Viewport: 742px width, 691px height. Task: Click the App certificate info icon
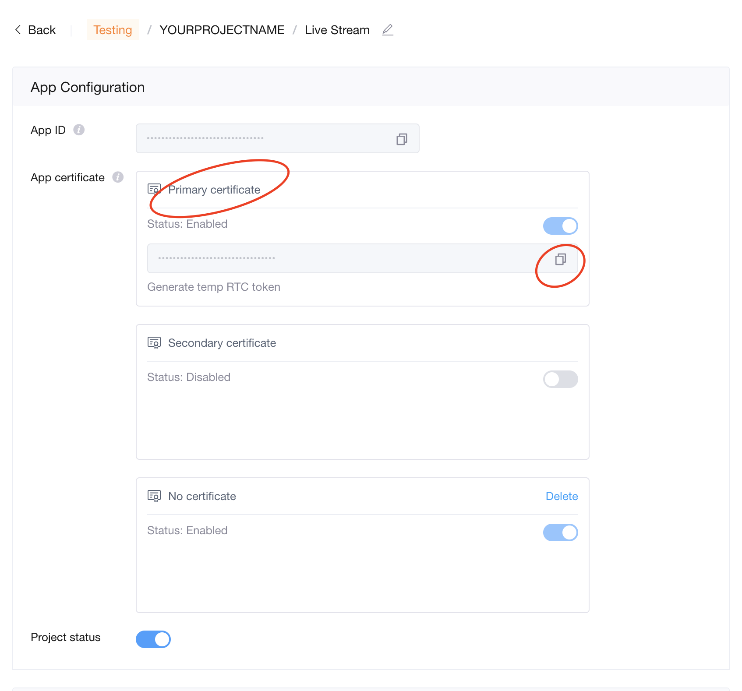click(118, 177)
